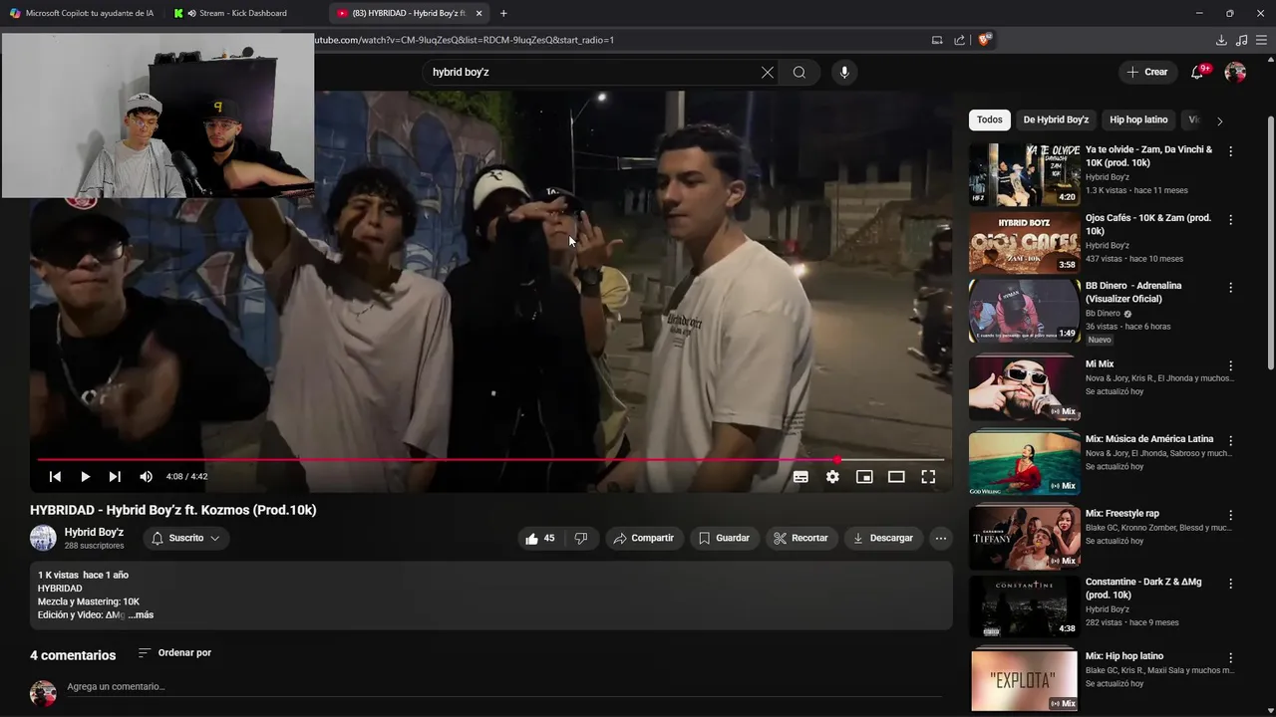Toggle subtitles on the player
This screenshot has height=717, width=1276.
point(800,477)
